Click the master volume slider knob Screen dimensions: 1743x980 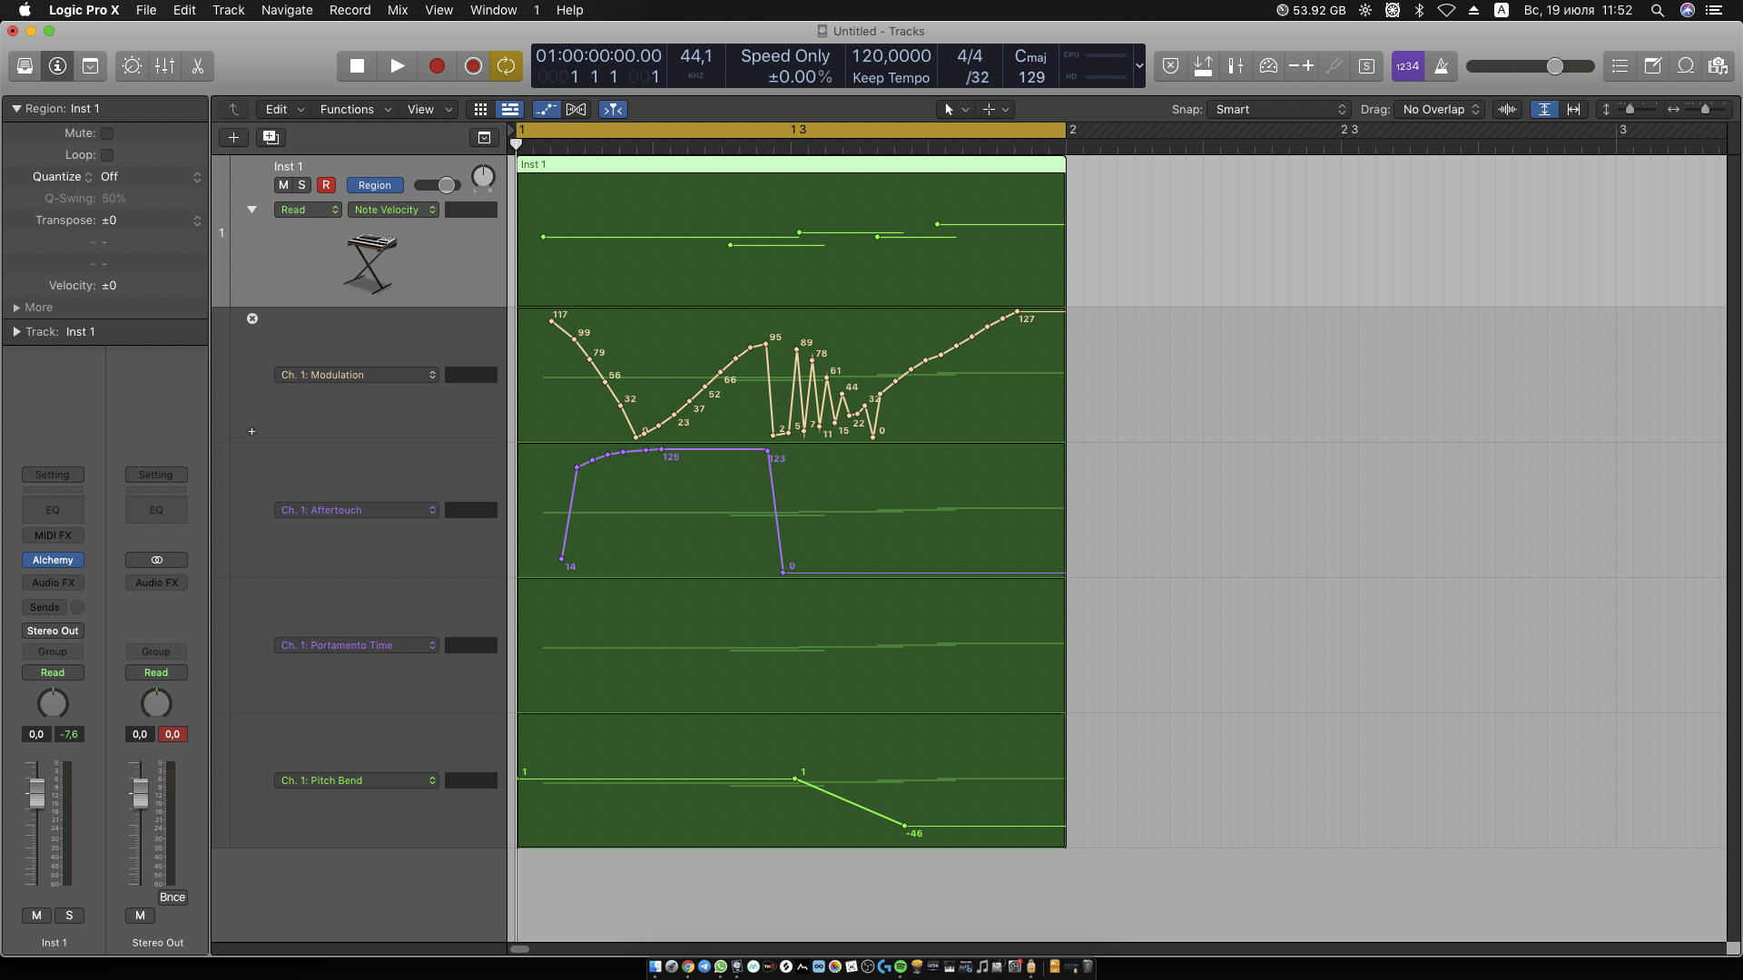1554,66
